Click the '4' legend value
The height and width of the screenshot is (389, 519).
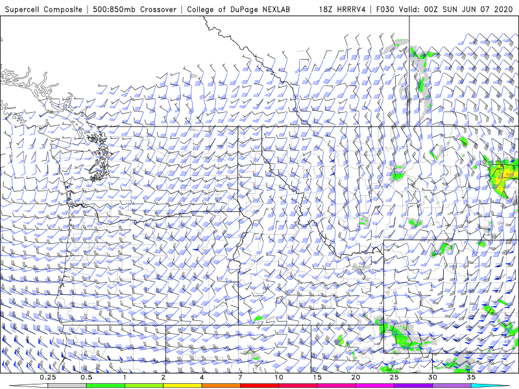[x=202, y=377]
